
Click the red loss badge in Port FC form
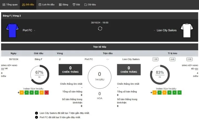coord(46,92)
